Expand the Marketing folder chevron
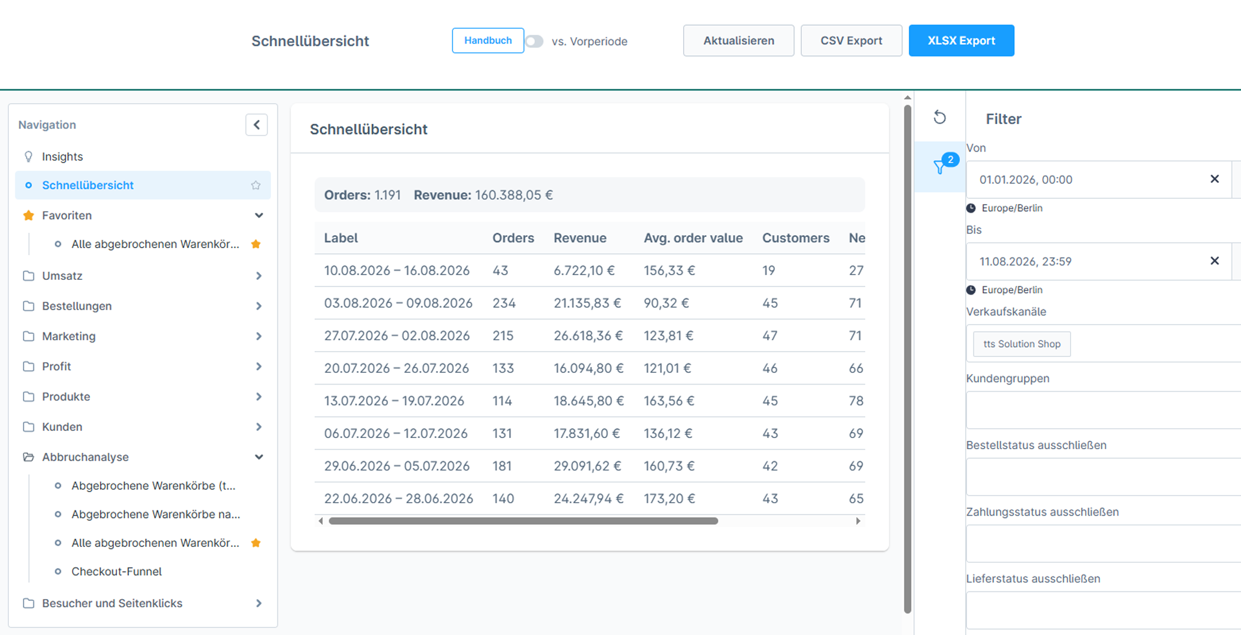Image resolution: width=1241 pixels, height=635 pixels. coord(259,336)
